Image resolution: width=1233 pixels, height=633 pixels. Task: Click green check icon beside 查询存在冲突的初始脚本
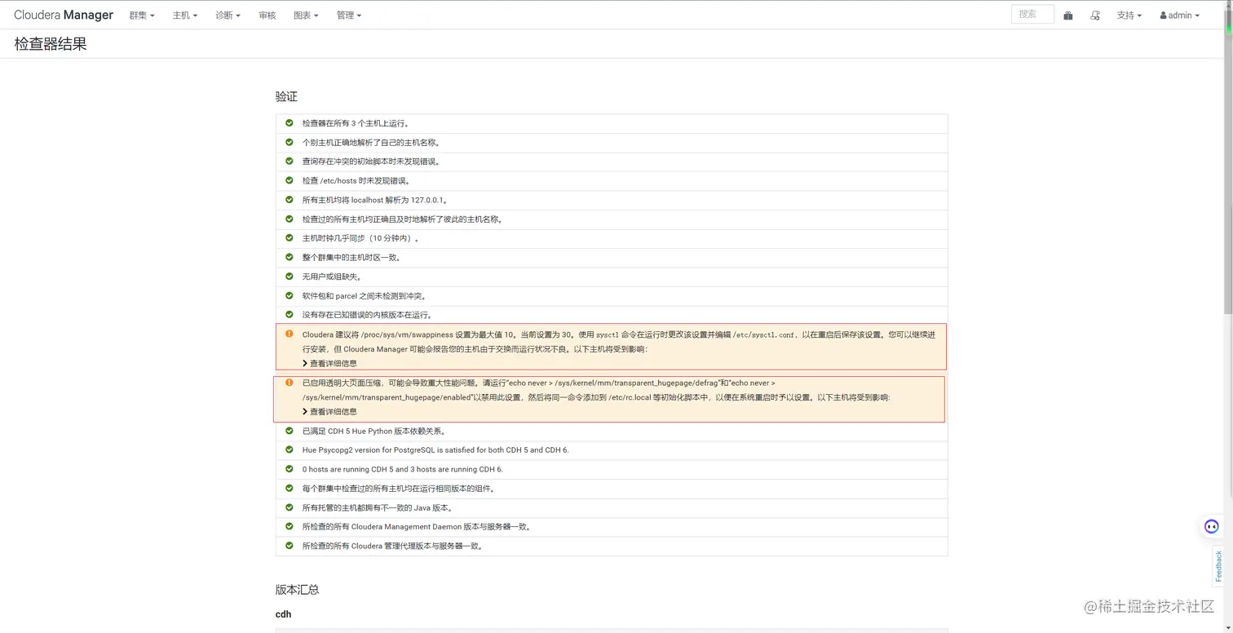coord(289,162)
